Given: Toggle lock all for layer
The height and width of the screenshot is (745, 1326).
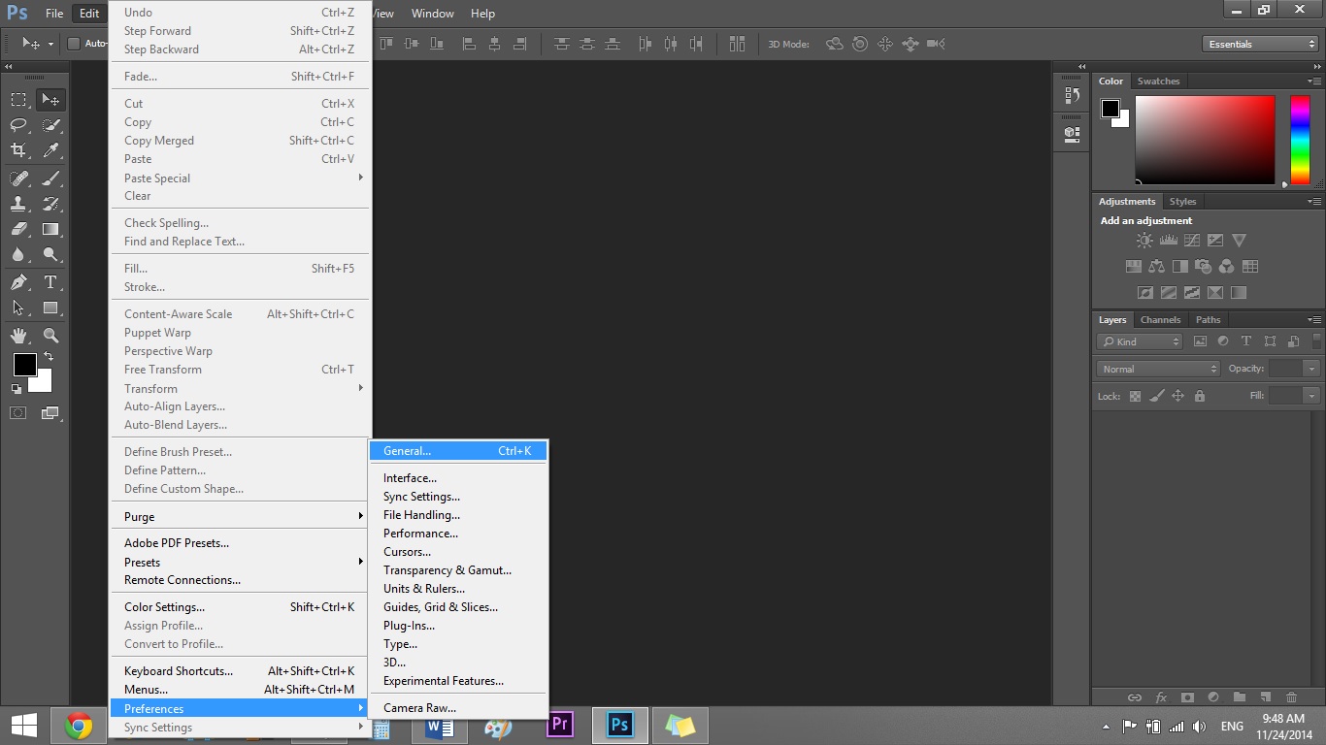Looking at the screenshot, I should pyautogui.click(x=1200, y=396).
